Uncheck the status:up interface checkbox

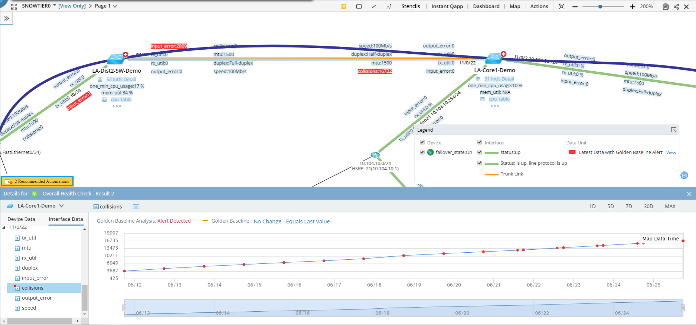click(480, 152)
